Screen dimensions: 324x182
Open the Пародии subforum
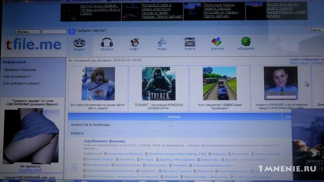[172, 177]
